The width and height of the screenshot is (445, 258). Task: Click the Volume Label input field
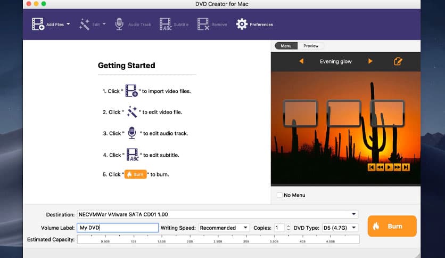point(118,228)
